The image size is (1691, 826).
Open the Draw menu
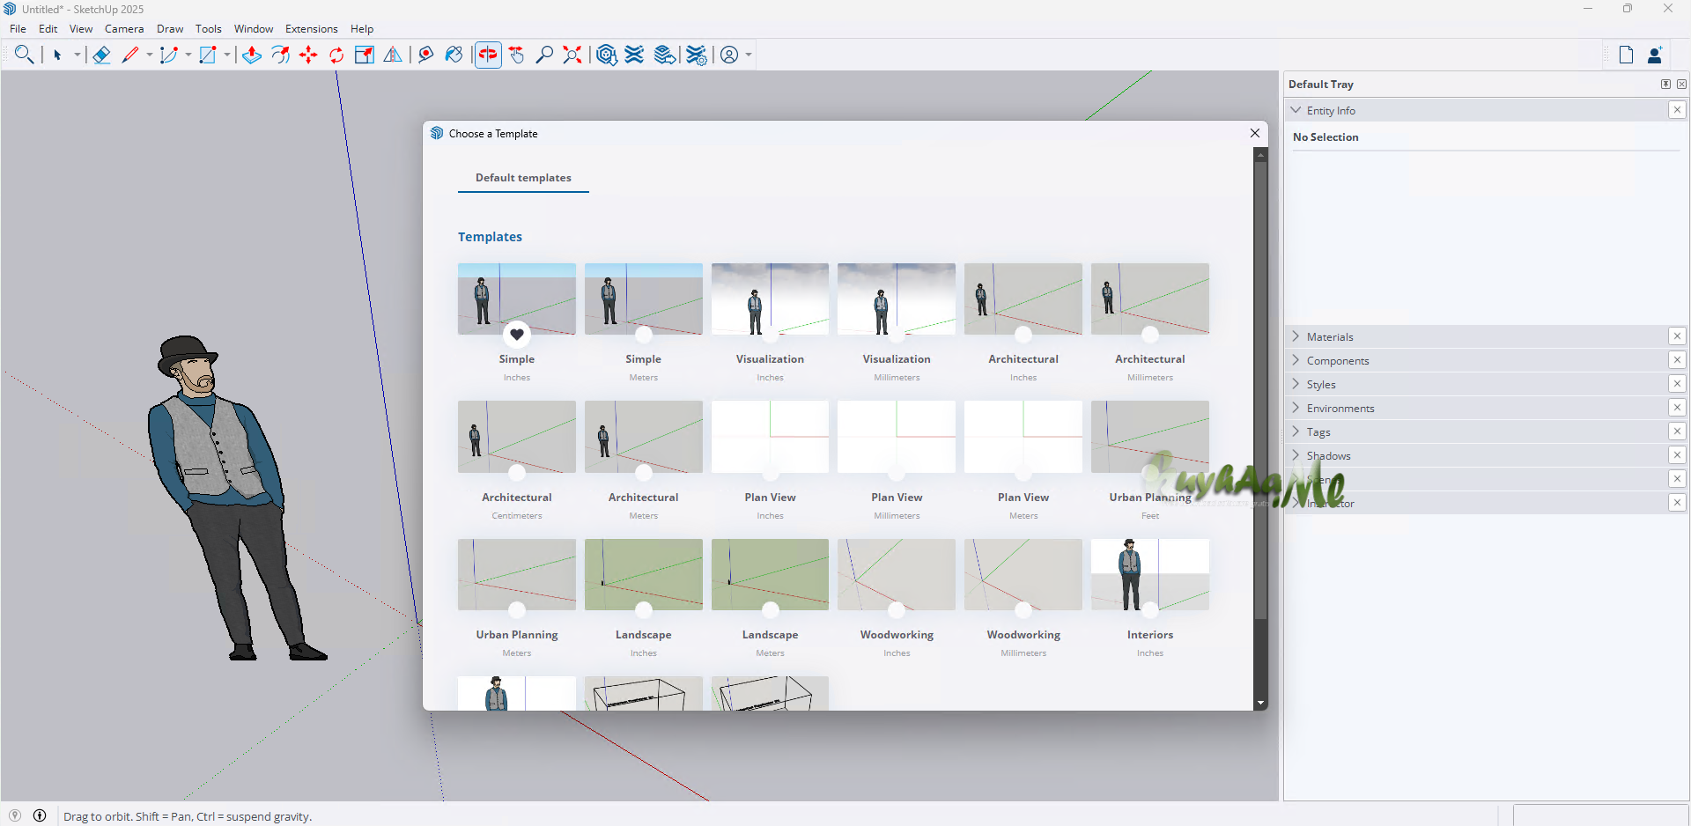[170, 29]
